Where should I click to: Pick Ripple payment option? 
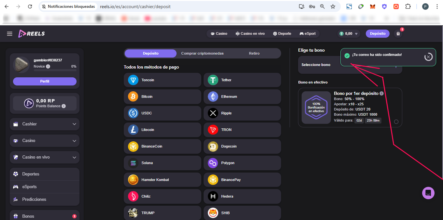coord(242,113)
